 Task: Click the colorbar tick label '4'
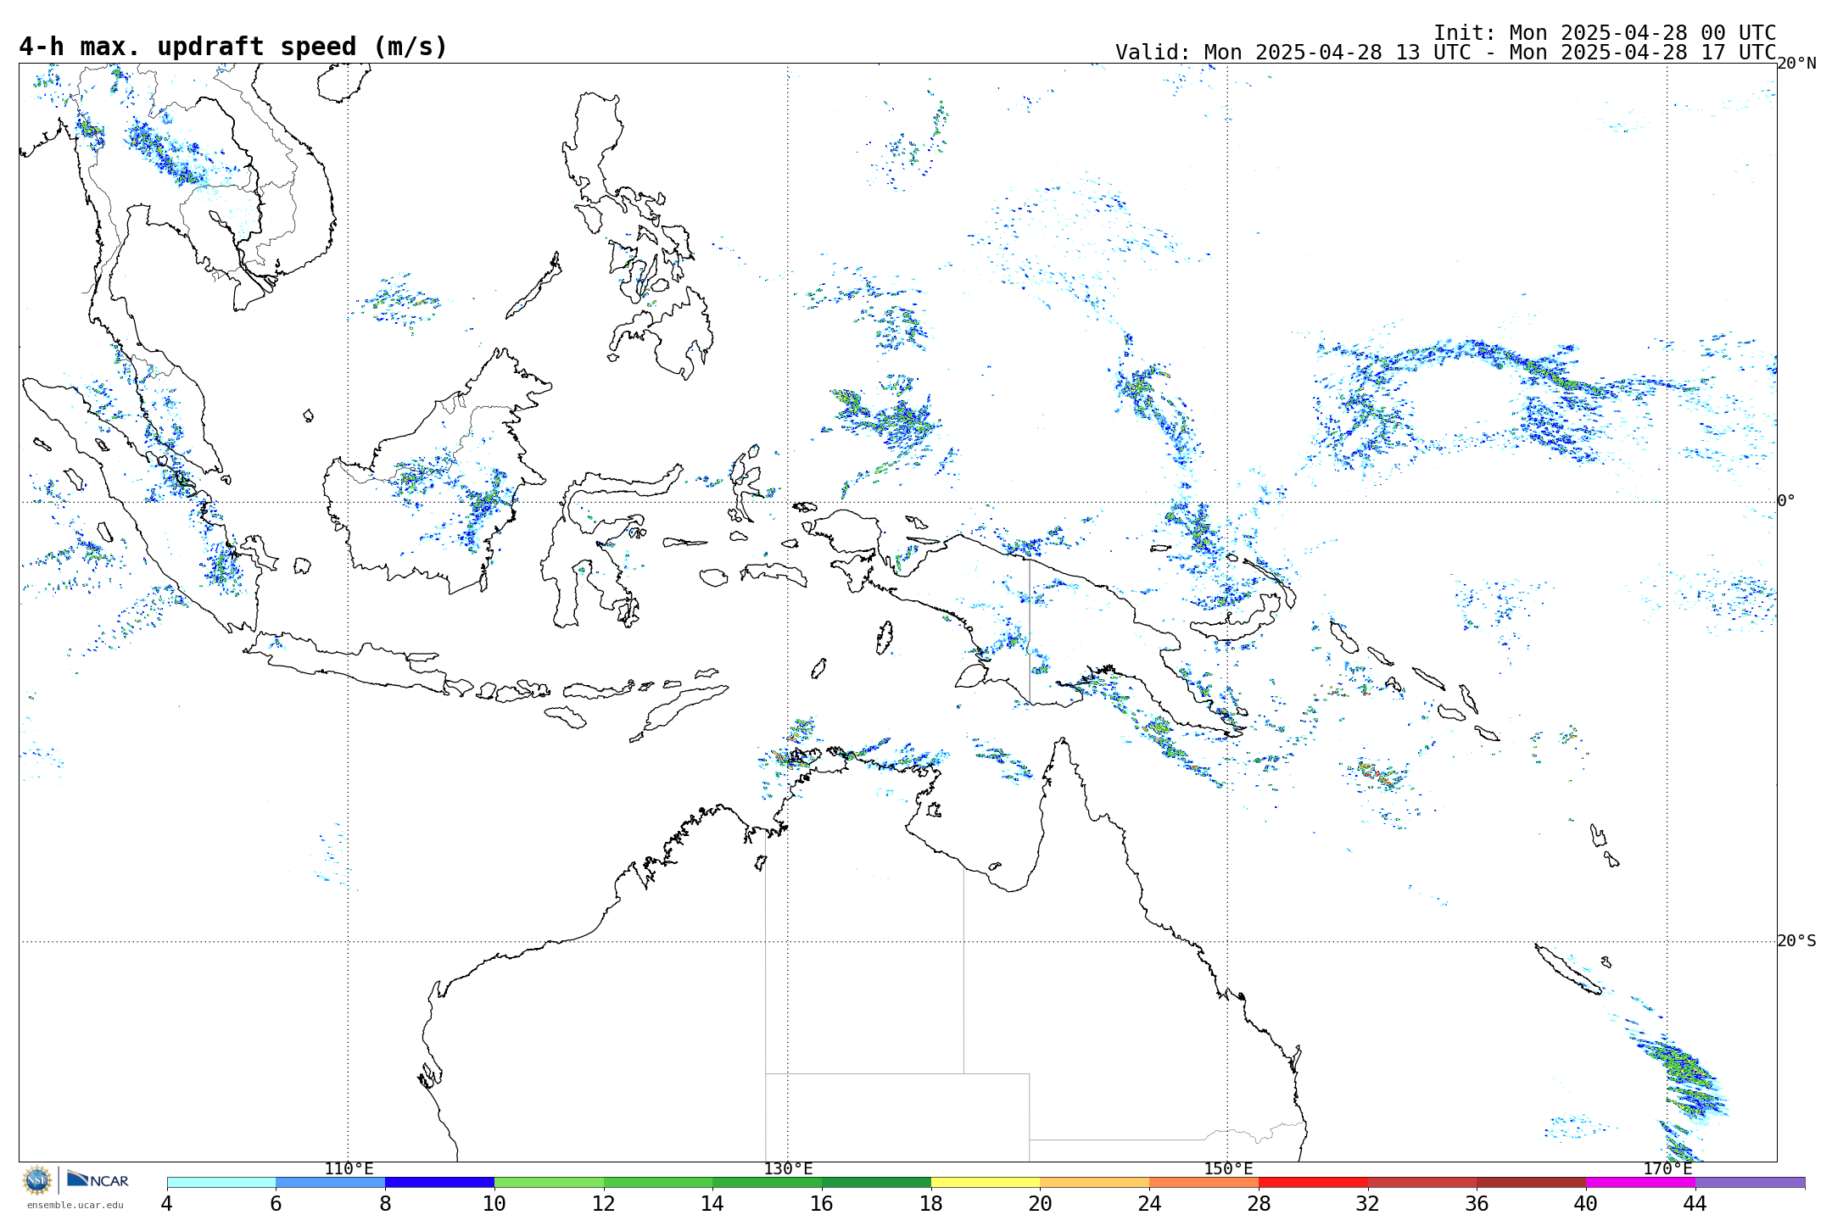(x=167, y=1203)
